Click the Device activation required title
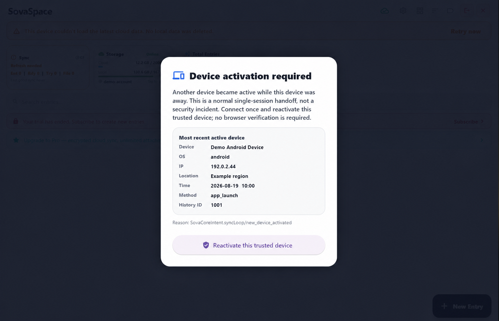Image resolution: width=499 pixels, height=321 pixels. (x=250, y=76)
